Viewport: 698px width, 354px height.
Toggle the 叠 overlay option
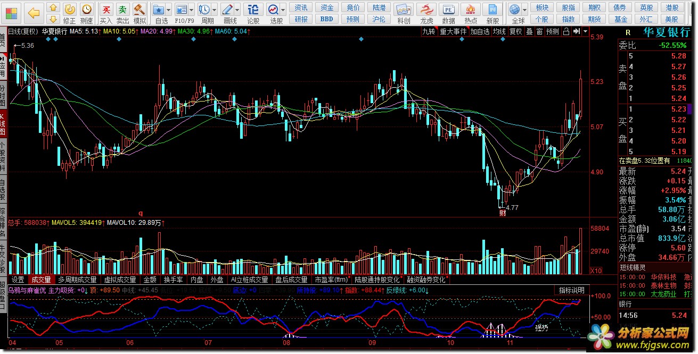[x=529, y=31]
